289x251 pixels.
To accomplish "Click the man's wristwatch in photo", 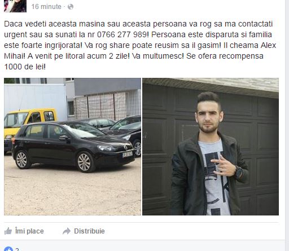I will (x=239, y=172).
